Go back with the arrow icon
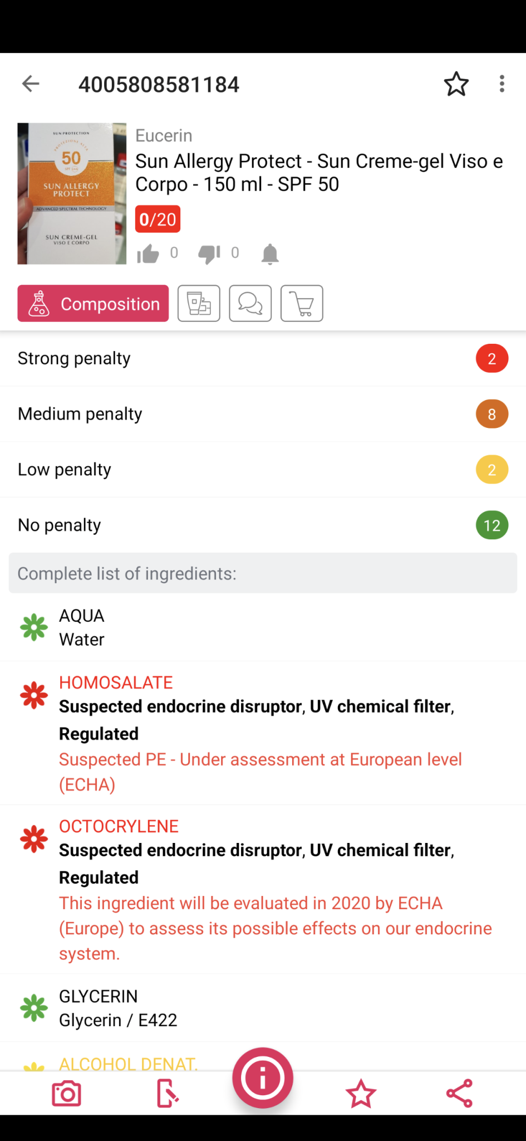Screen dimensions: 526x1141 (31, 84)
